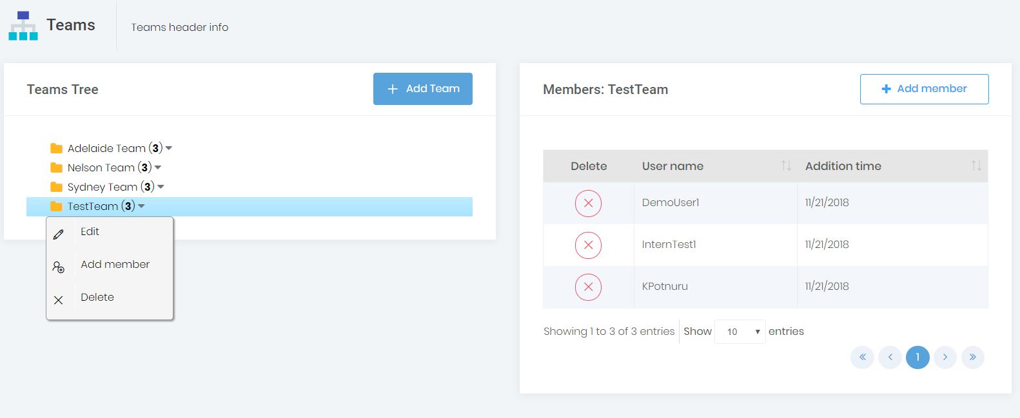Screen dimensions: 1020x418
Task: Click the pencil icon beside Edit
Action: (x=59, y=234)
